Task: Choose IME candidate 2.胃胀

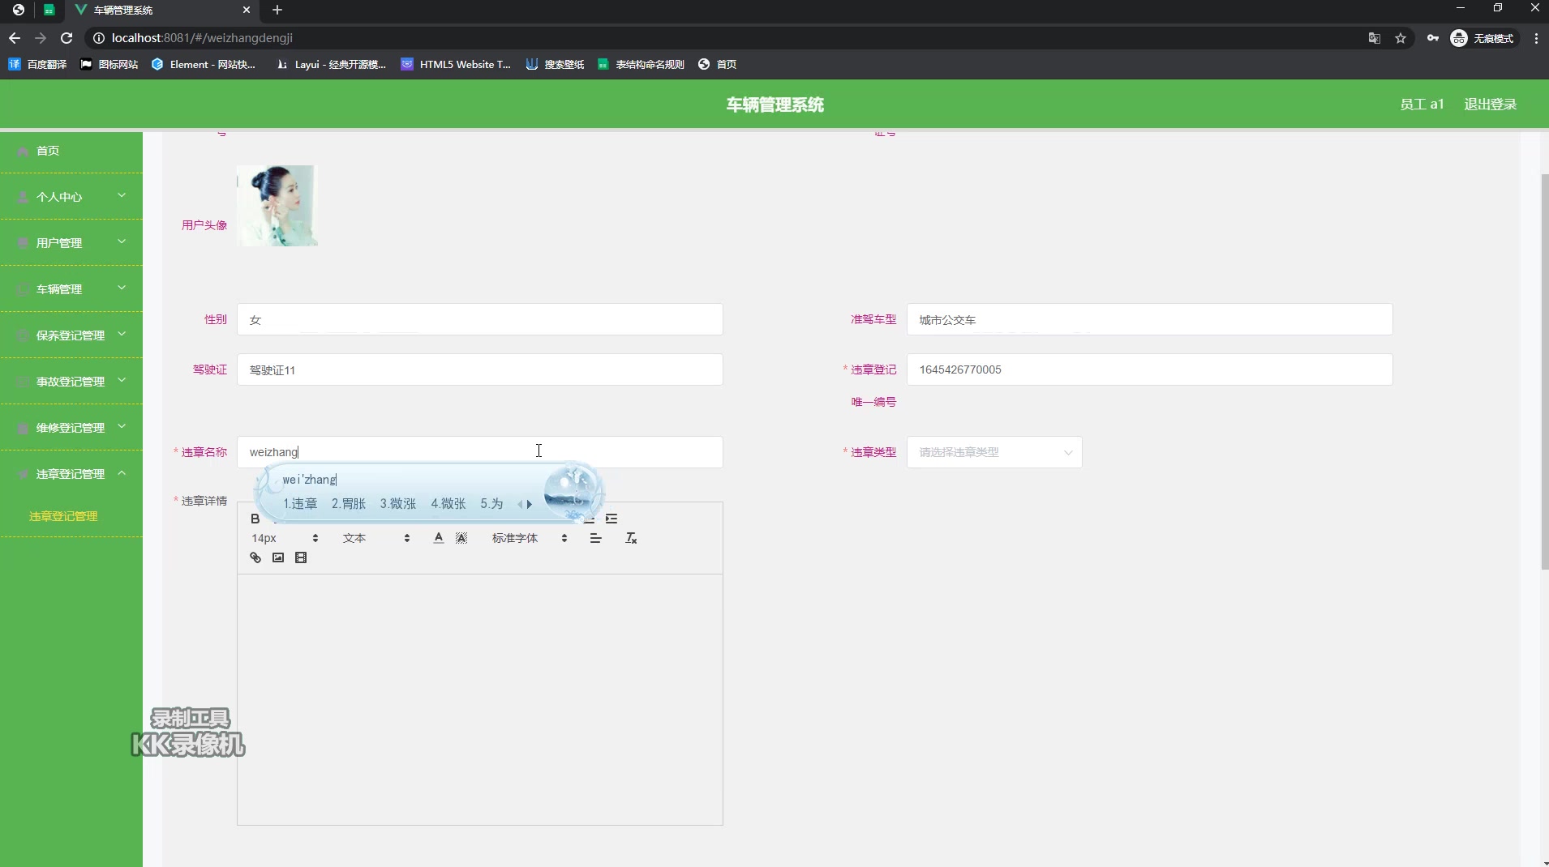Action: pos(349,504)
